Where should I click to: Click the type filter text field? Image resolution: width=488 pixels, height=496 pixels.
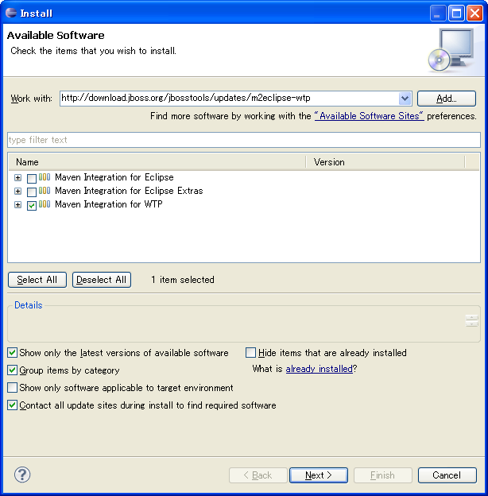point(244,140)
